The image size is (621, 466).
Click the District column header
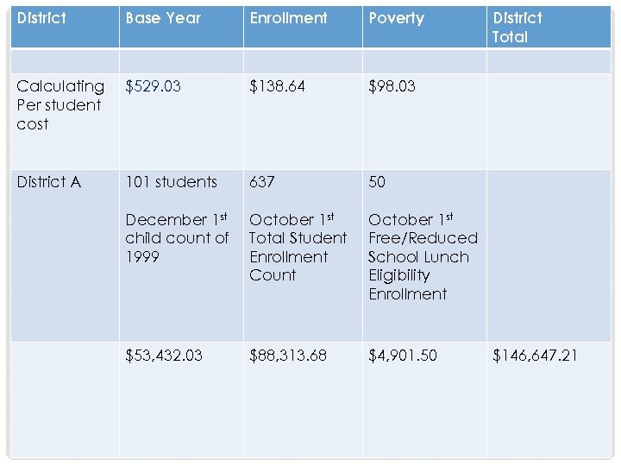point(41,18)
